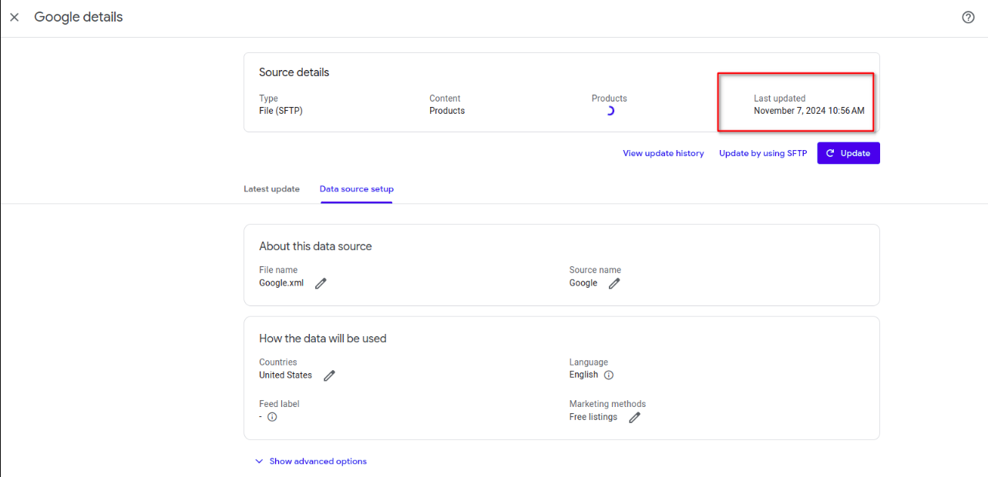Click the 'Google details' page title
The image size is (988, 477).
79,17
